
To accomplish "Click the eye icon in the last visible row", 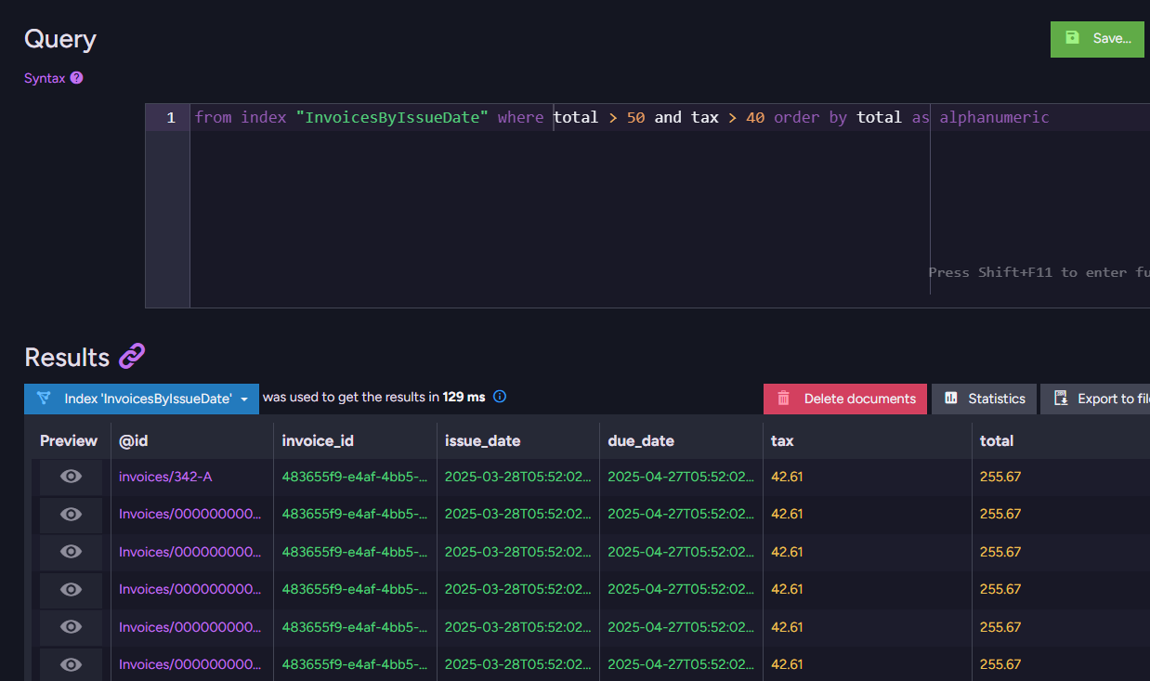I will 71,664.
